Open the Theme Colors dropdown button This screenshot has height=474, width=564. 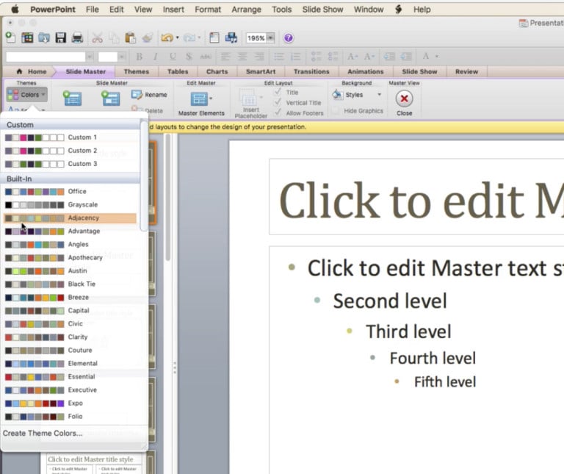[x=27, y=95]
